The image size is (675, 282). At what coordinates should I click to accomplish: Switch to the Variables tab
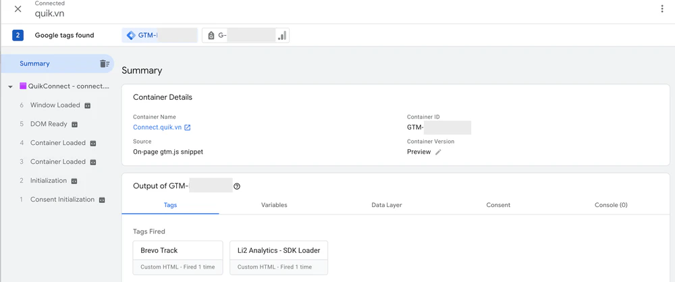click(274, 205)
